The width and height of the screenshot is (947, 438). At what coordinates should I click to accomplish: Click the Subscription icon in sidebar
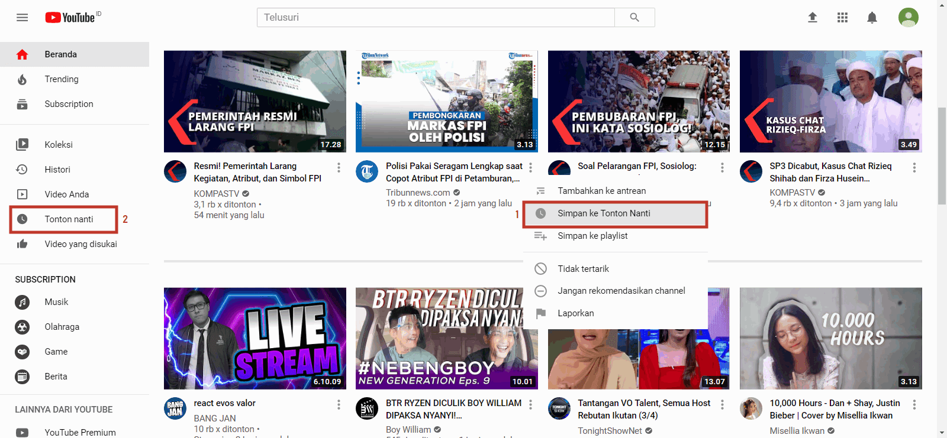click(x=22, y=104)
